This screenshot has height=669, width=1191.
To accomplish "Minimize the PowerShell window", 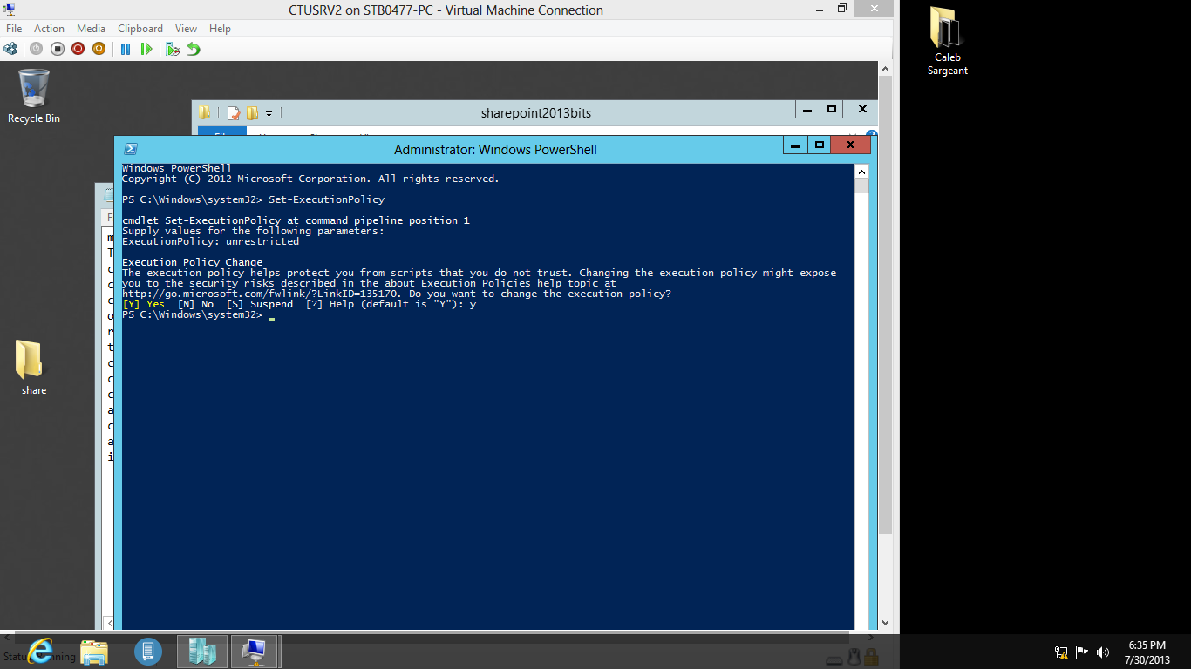I will [796, 145].
